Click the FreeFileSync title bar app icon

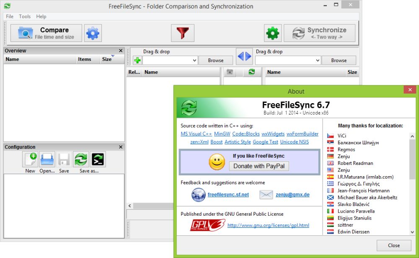pyautogui.click(x=7, y=6)
